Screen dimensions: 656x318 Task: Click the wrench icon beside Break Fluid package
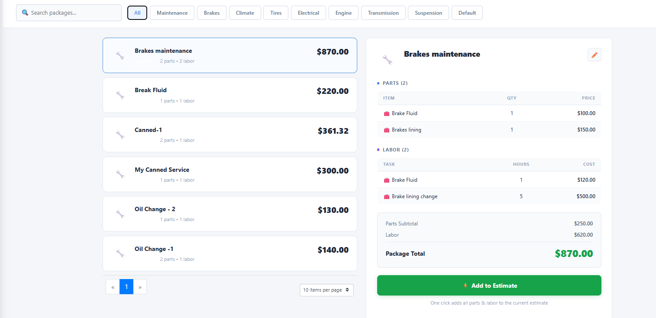pyautogui.click(x=120, y=95)
